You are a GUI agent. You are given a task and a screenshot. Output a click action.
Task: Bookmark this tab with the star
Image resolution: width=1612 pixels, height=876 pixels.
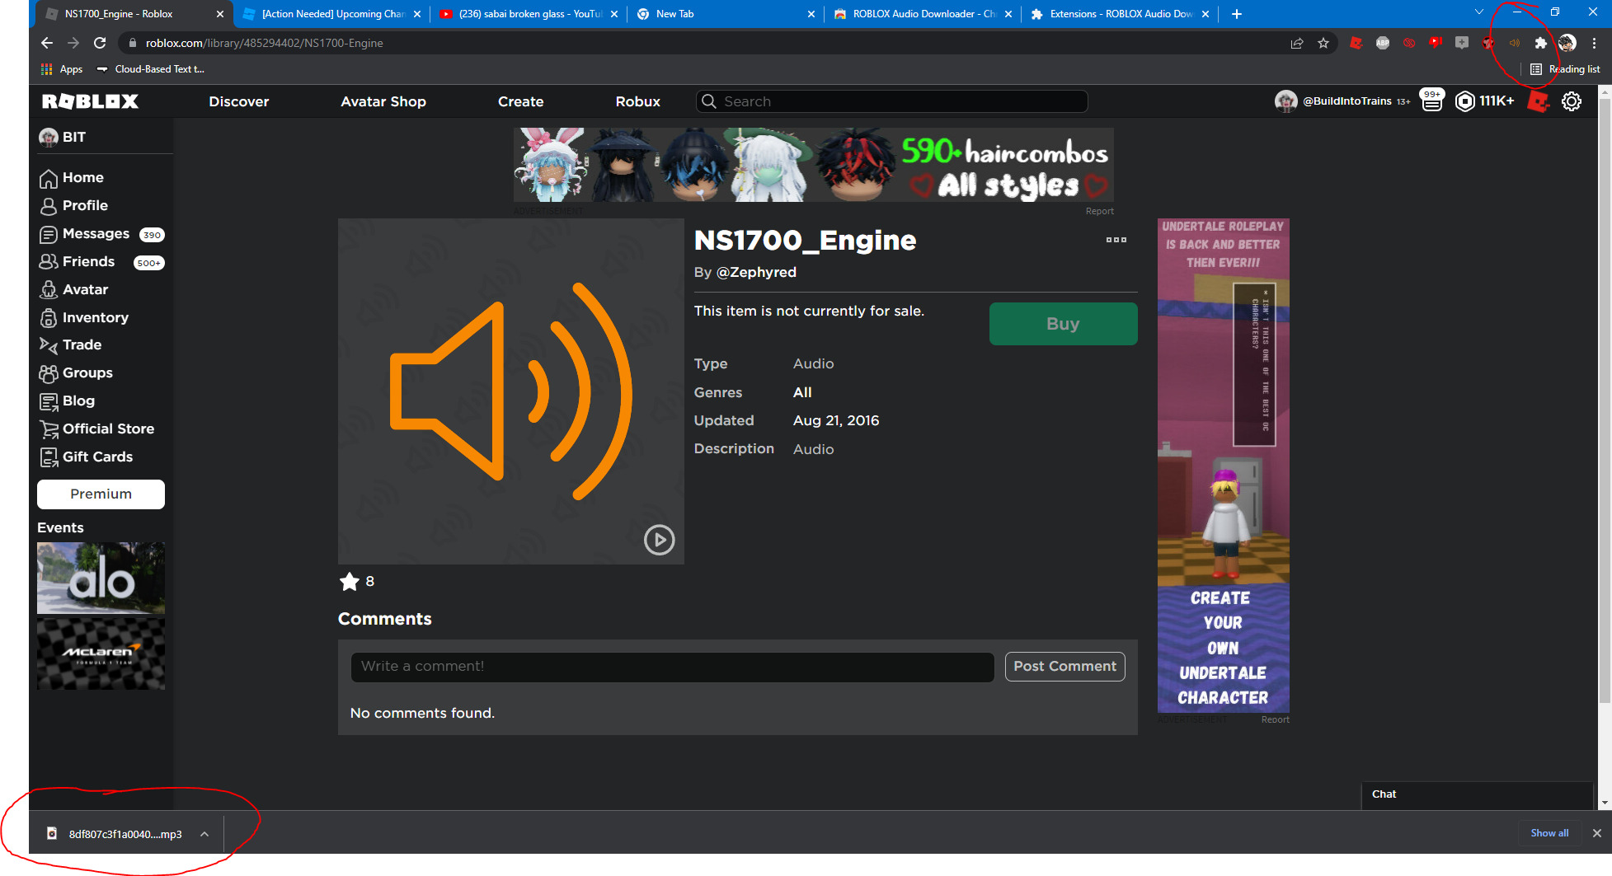click(1323, 43)
